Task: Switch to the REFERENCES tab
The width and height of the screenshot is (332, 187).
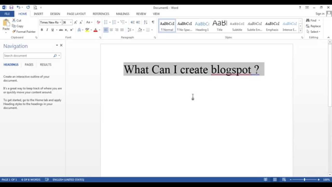Action: [101, 14]
